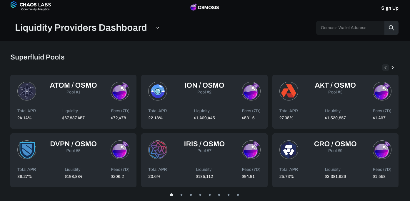Click the $198,884 liquidity value
Viewport: 410px width, 201px height.
point(74,176)
